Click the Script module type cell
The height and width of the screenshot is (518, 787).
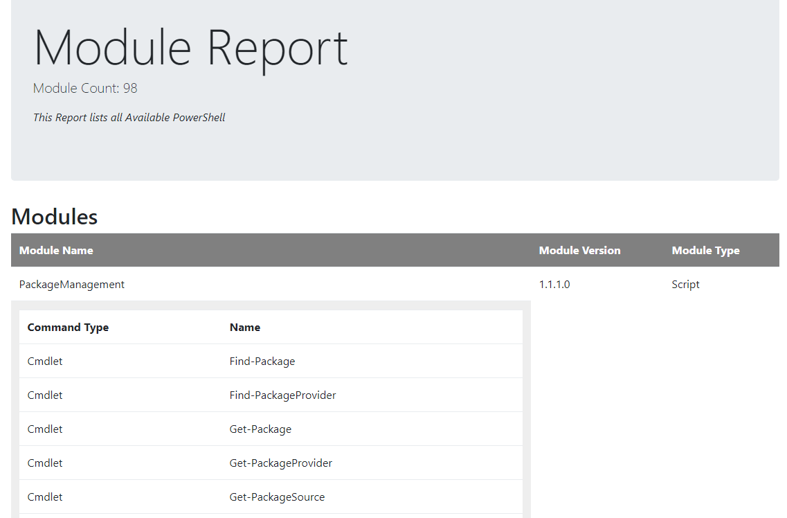coord(685,284)
